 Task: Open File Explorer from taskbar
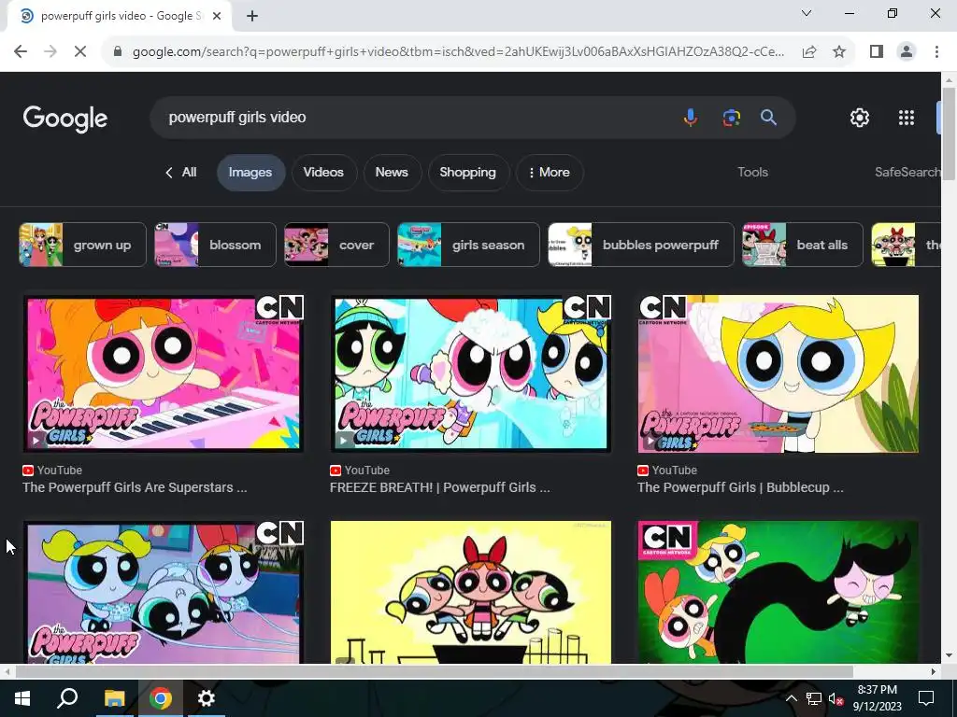[x=114, y=698]
